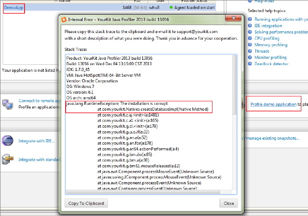The image size is (308, 216).
Task: Click the PID value 1468 in application row
Action: click(127, 8)
